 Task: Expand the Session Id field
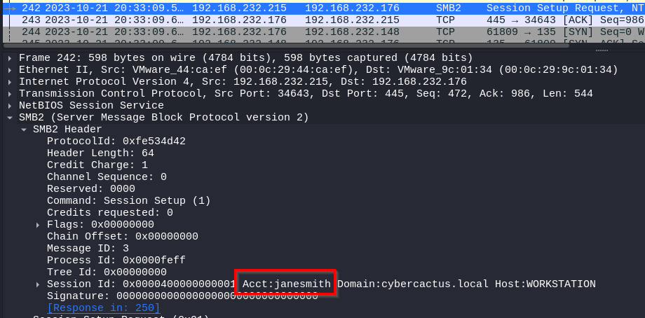pos(38,284)
